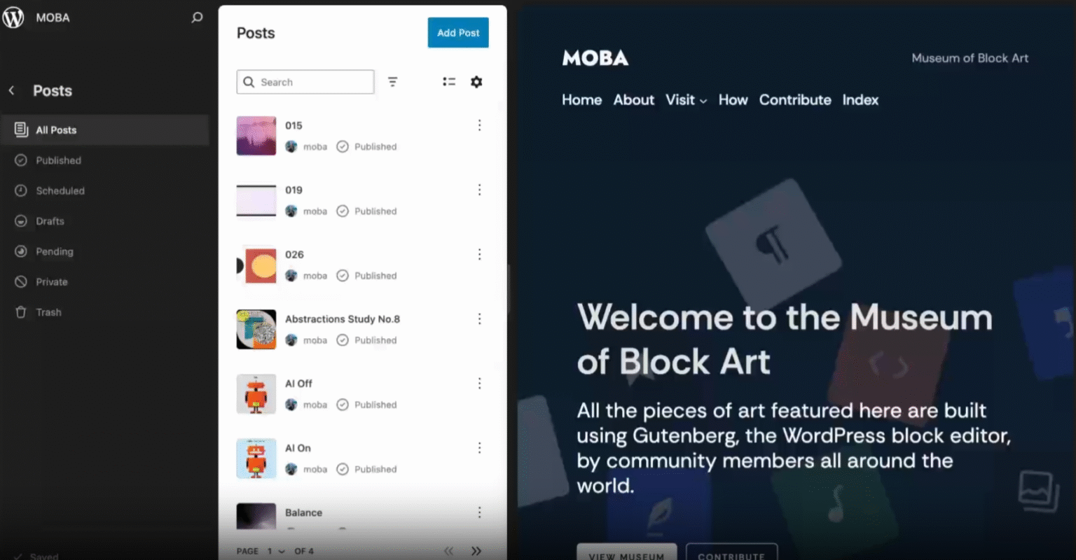The width and height of the screenshot is (1076, 560).
Task: Click the Add Post button
Action: (458, 33)
